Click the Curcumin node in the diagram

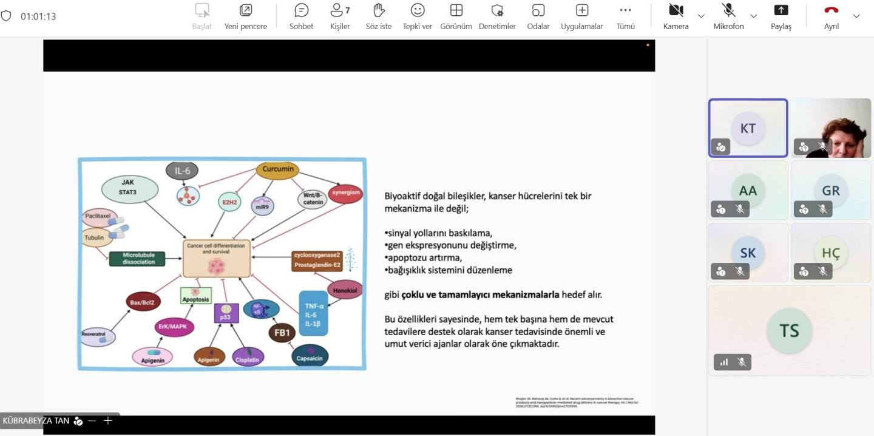[278, 169]
